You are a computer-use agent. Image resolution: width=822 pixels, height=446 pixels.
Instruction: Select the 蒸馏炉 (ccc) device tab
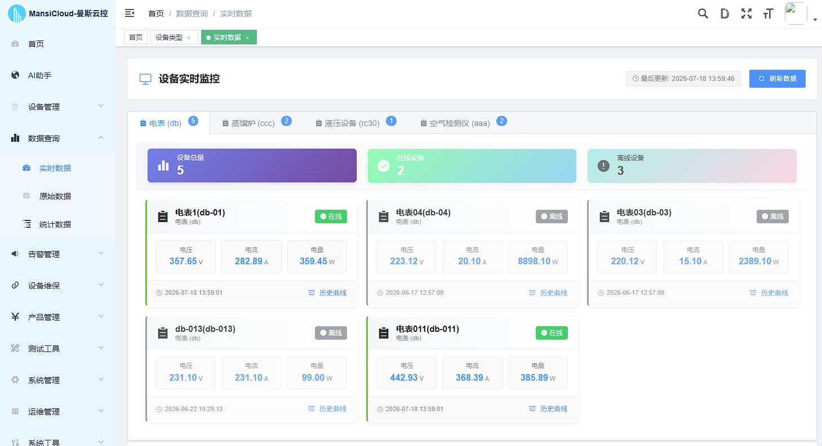coord(257,123)
